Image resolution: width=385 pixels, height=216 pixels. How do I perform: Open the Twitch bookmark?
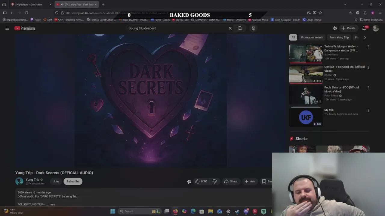[x=35, y=20]
